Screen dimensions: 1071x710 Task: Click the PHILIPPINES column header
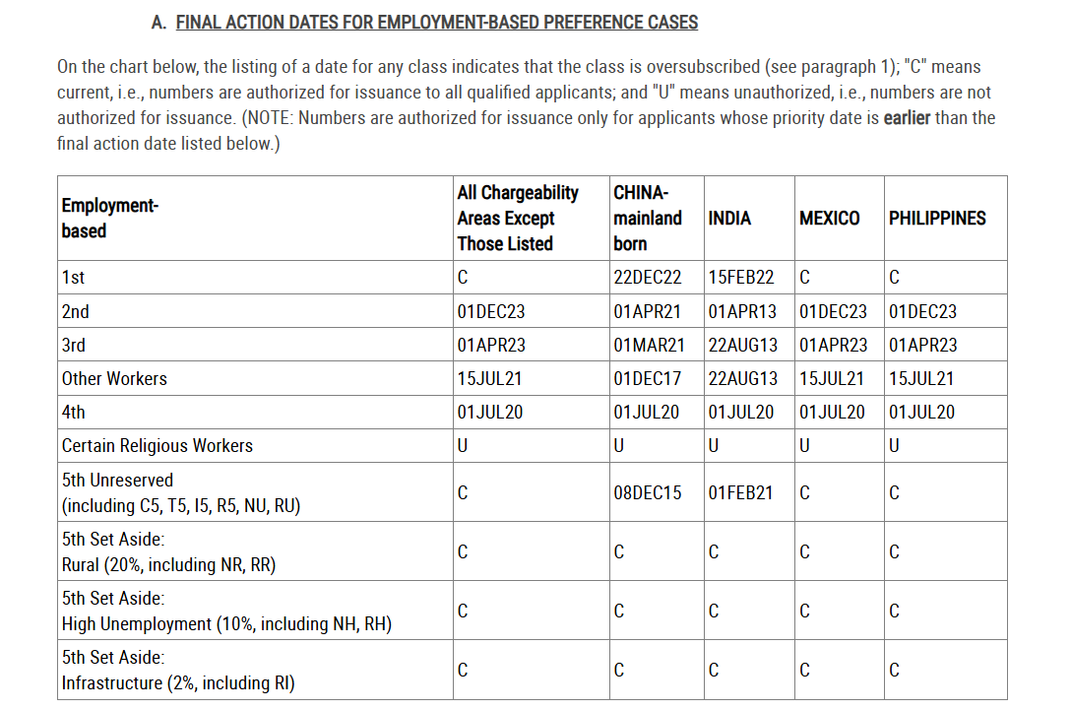pos(937,219)
